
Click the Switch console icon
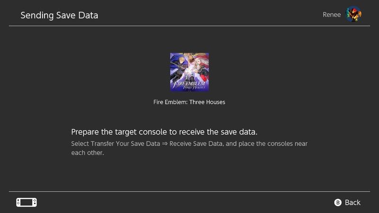[27, 202]
